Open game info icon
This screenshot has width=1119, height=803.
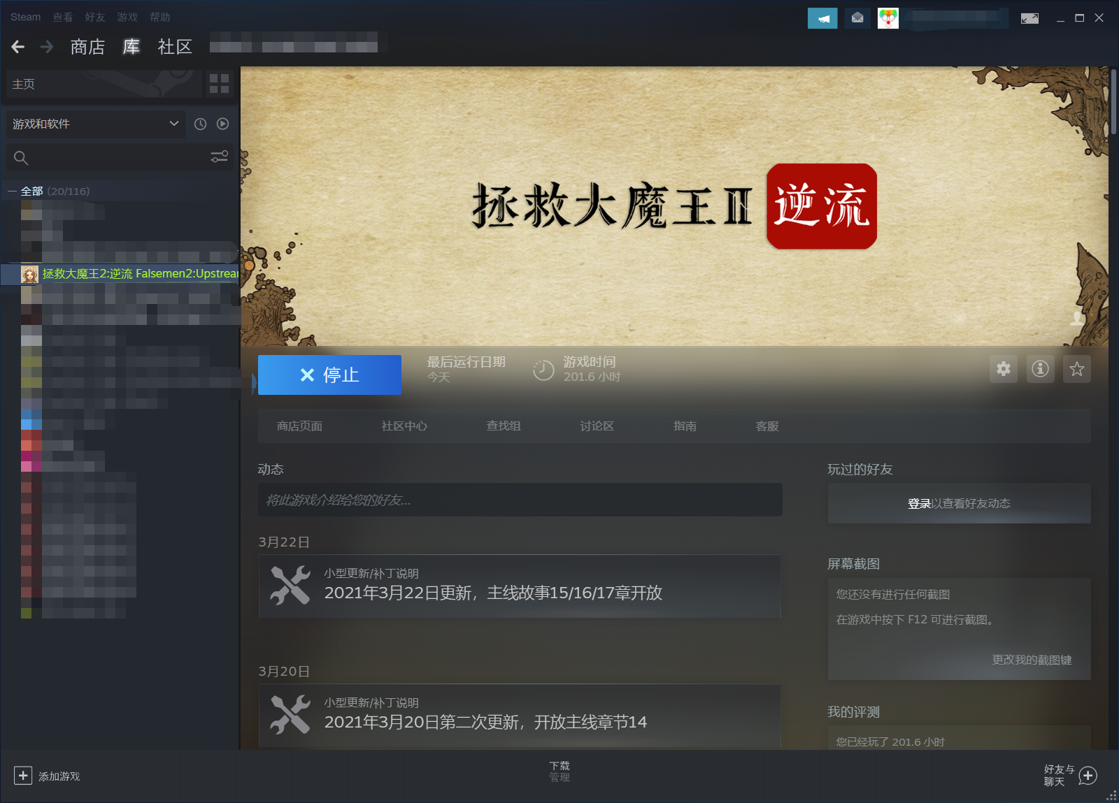(1041, 368)
